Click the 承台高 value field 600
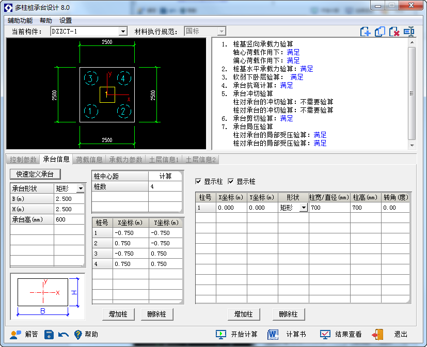 coord(69,219)
